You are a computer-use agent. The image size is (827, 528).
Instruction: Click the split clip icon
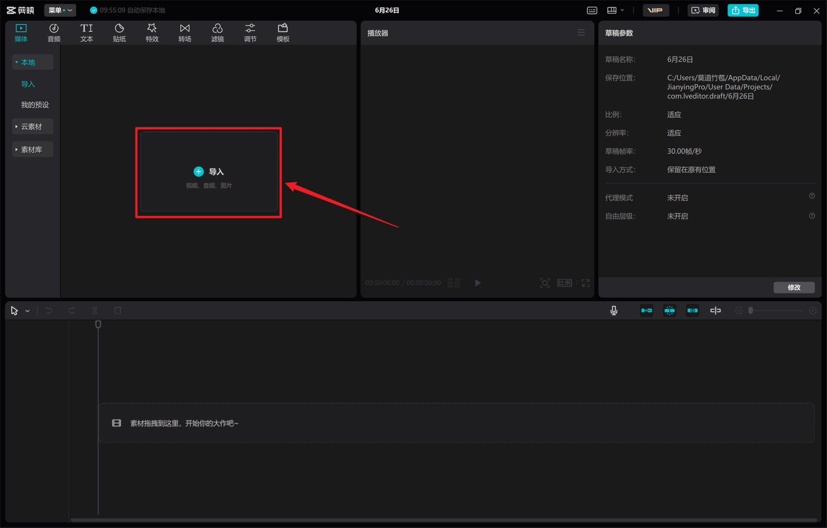coord(95,310)
